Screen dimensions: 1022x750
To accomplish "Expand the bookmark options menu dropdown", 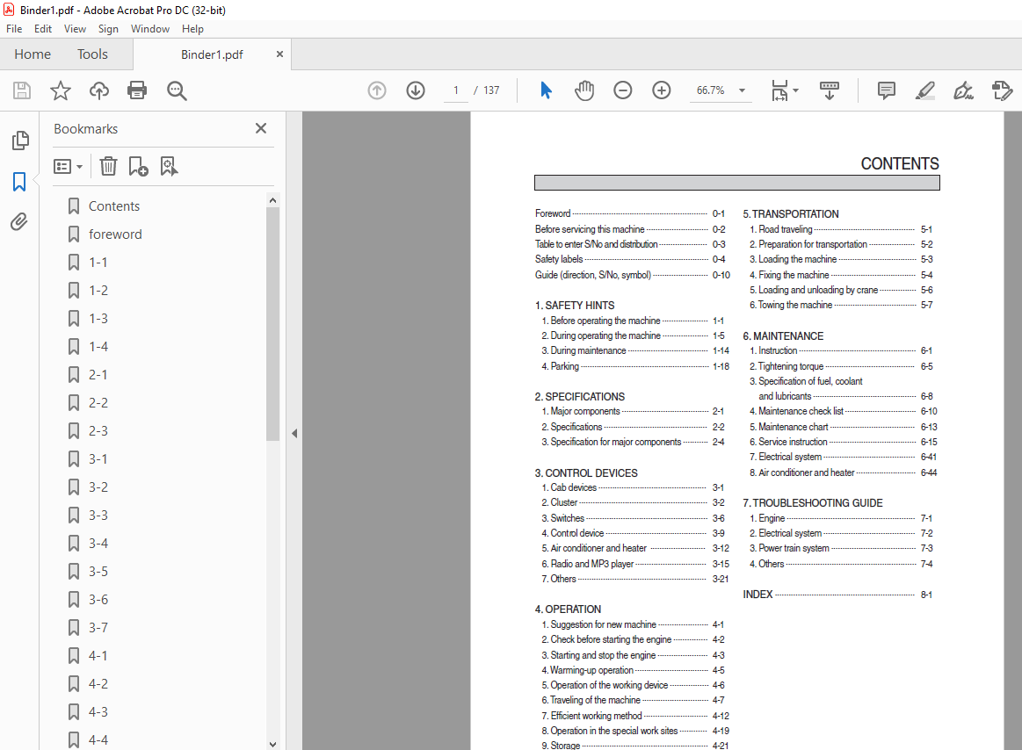I will [69, 166].
